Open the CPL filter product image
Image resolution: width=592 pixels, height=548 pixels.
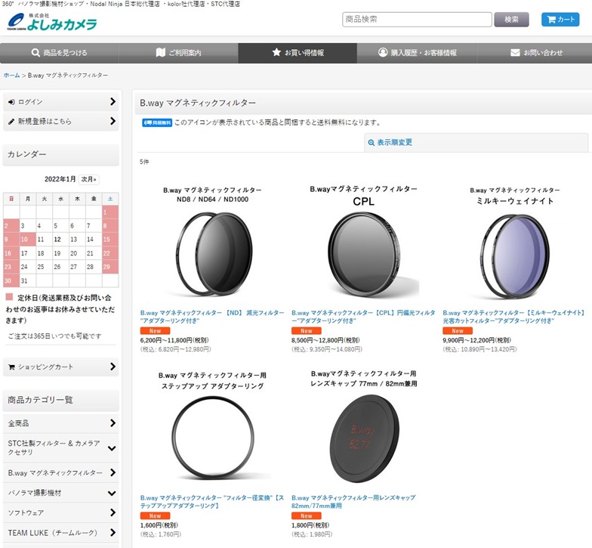click(x=364, y=242)
